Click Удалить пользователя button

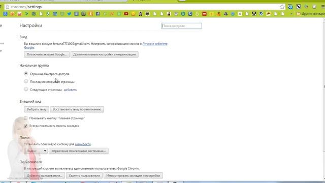84,175
